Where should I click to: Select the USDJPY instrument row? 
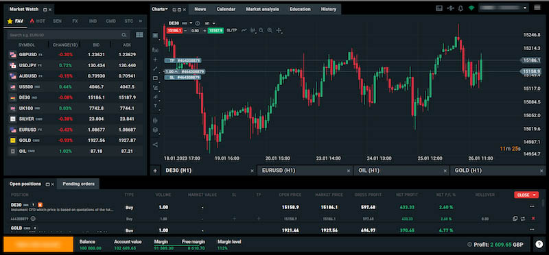[75, 65]
